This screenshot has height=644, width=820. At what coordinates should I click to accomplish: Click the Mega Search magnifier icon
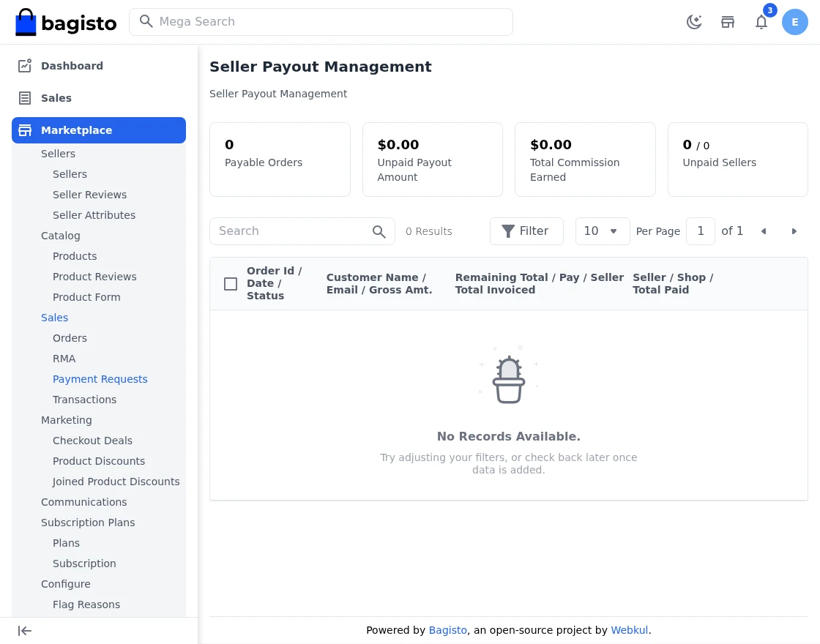146,21
